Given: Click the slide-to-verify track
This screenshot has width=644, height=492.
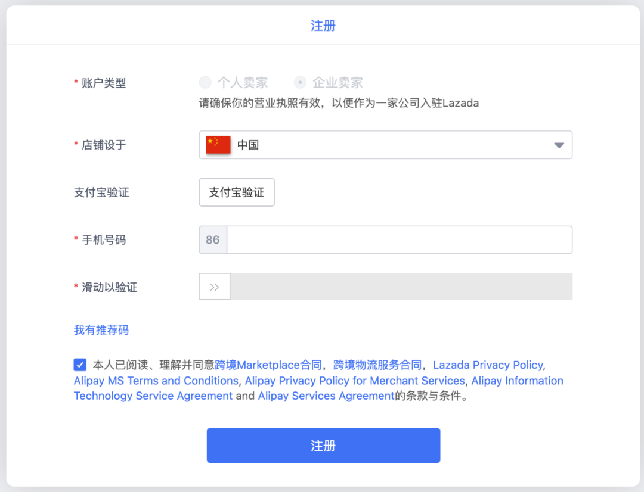Looking at the screenshot, I should [x=400, y=287].
